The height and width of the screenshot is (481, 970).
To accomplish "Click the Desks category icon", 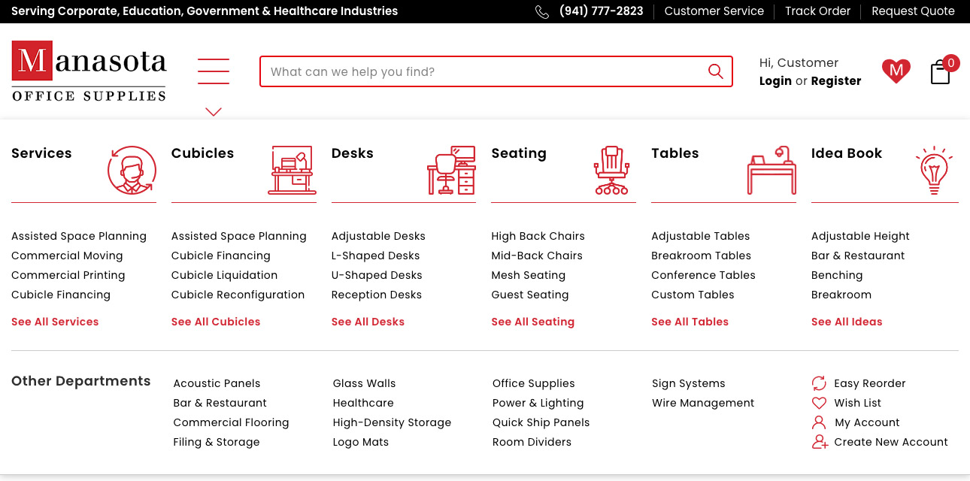I will click(451, 171).
